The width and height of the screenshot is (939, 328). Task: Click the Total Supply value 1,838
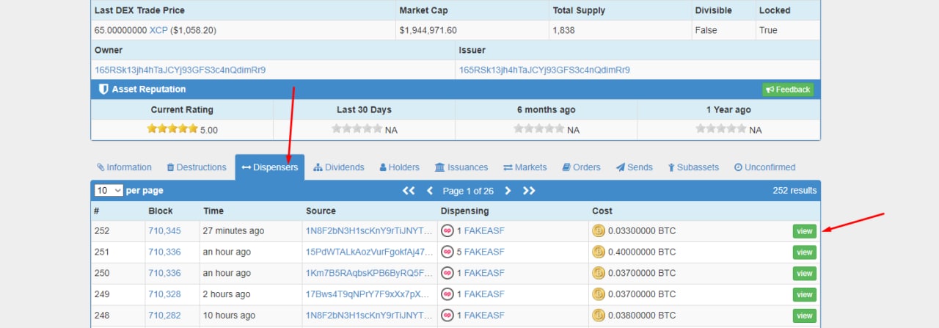[563, 30]
